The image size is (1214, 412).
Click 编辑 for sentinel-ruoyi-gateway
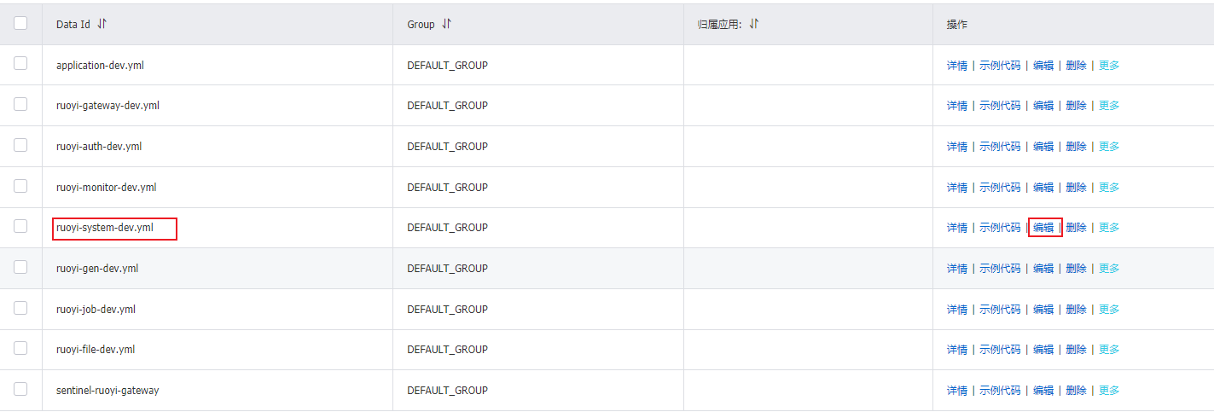coord(1043,391)
